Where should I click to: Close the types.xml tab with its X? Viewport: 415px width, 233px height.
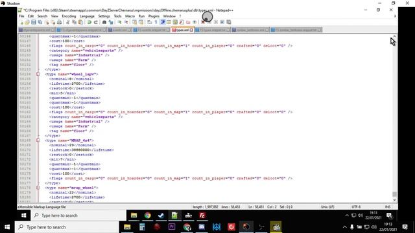(191, 30)
